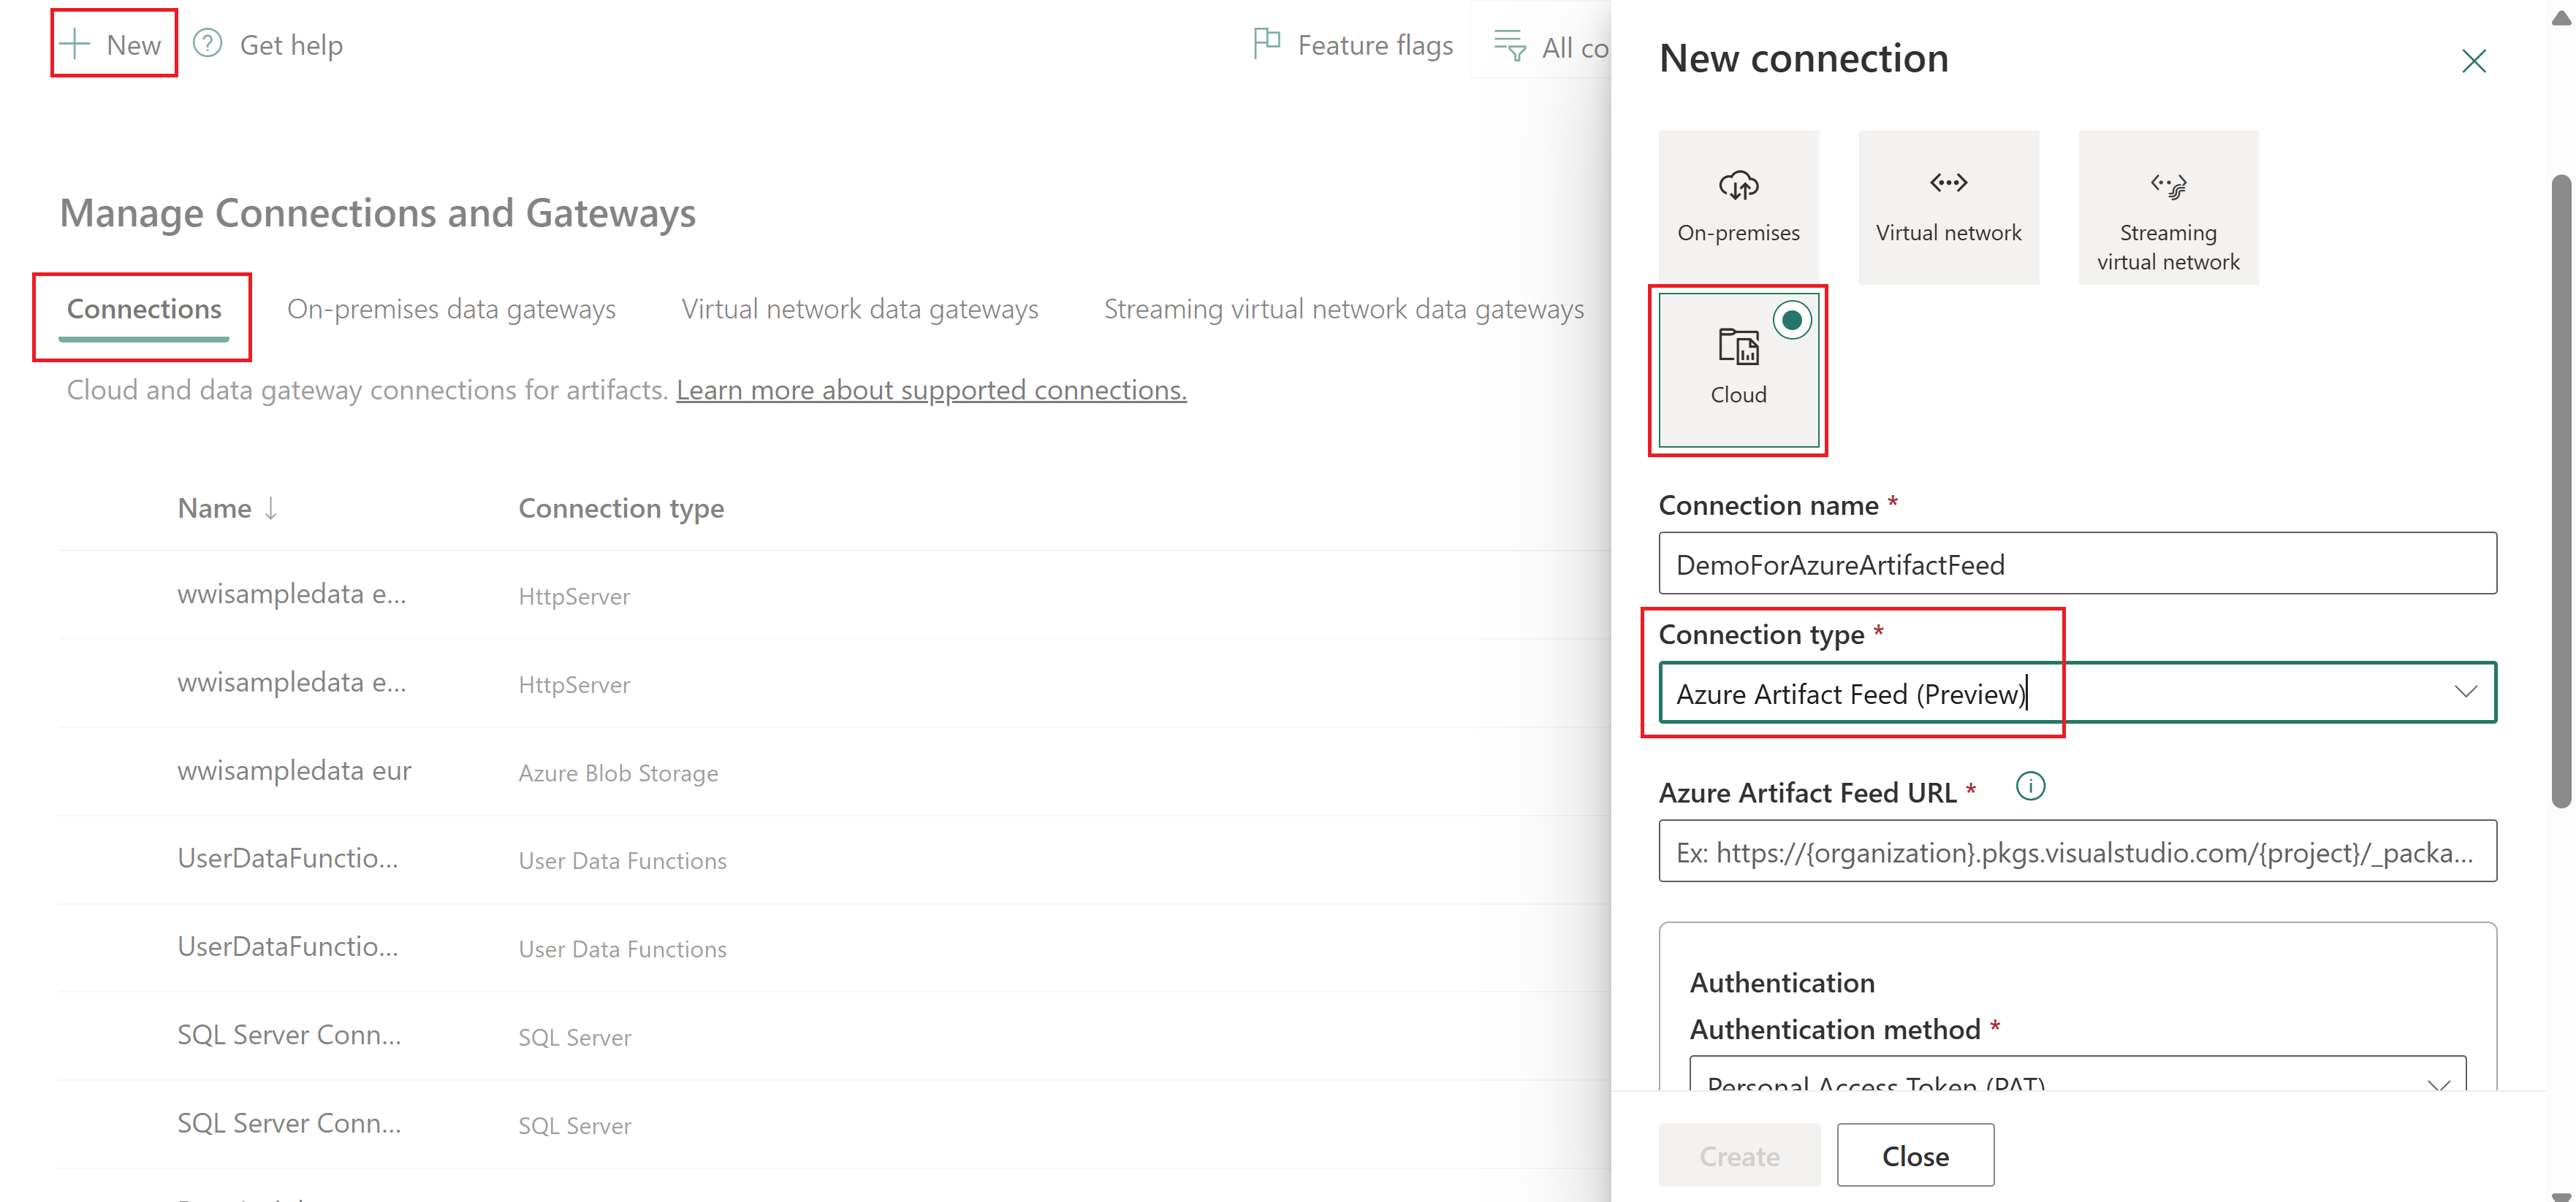Select the On-premises gateway icon tile
The image size is (2576, 1202).
coord(1738,207)
